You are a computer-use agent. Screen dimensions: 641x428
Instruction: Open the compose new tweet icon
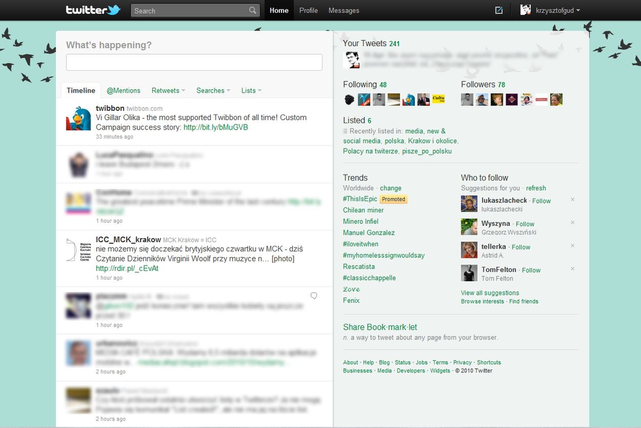point(499,10)
